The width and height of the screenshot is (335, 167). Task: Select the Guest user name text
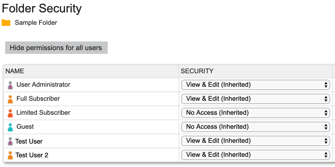pos(25,127)
